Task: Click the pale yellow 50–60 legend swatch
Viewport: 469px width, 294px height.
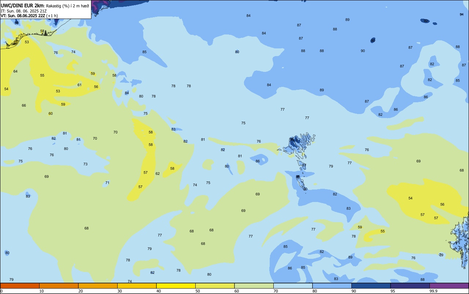Action: [215, 286]
